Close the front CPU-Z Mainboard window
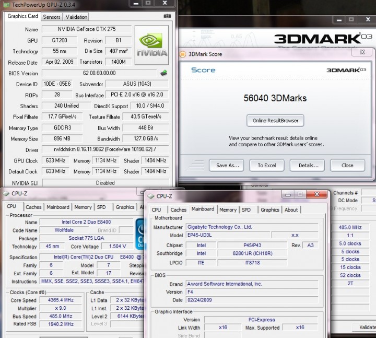The width and height of the screenshot is (376, 338). (x=317, y=194)
